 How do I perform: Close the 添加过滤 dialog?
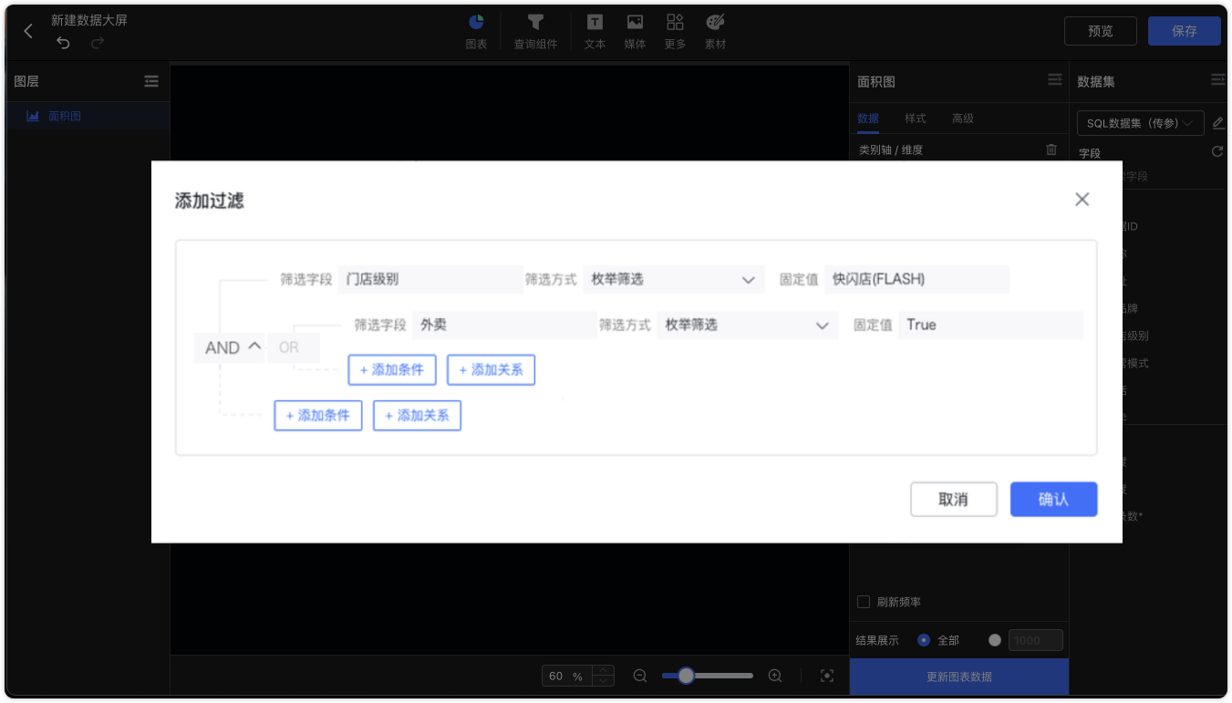[x=1082, y=199]
